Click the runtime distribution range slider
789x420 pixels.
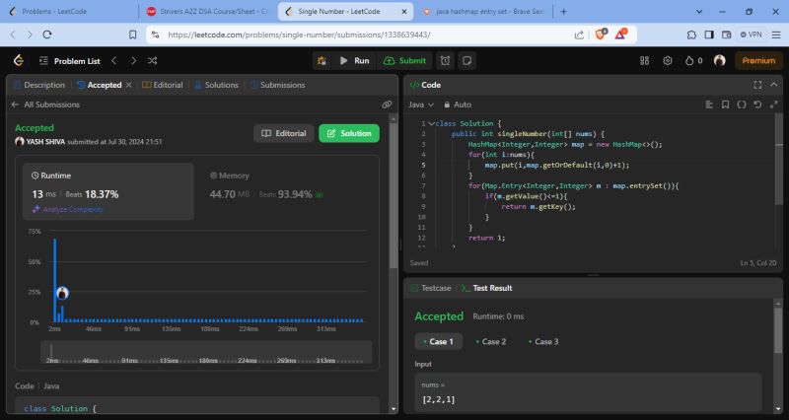pyautogui.click(x=205, y=351)
